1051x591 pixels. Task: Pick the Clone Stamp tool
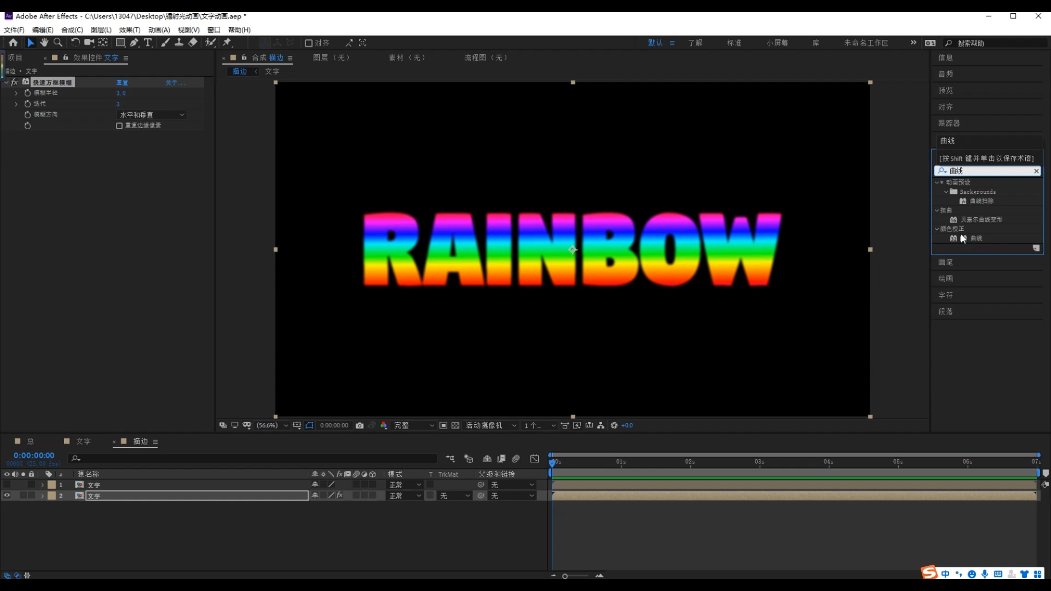(x=178, y=43)
